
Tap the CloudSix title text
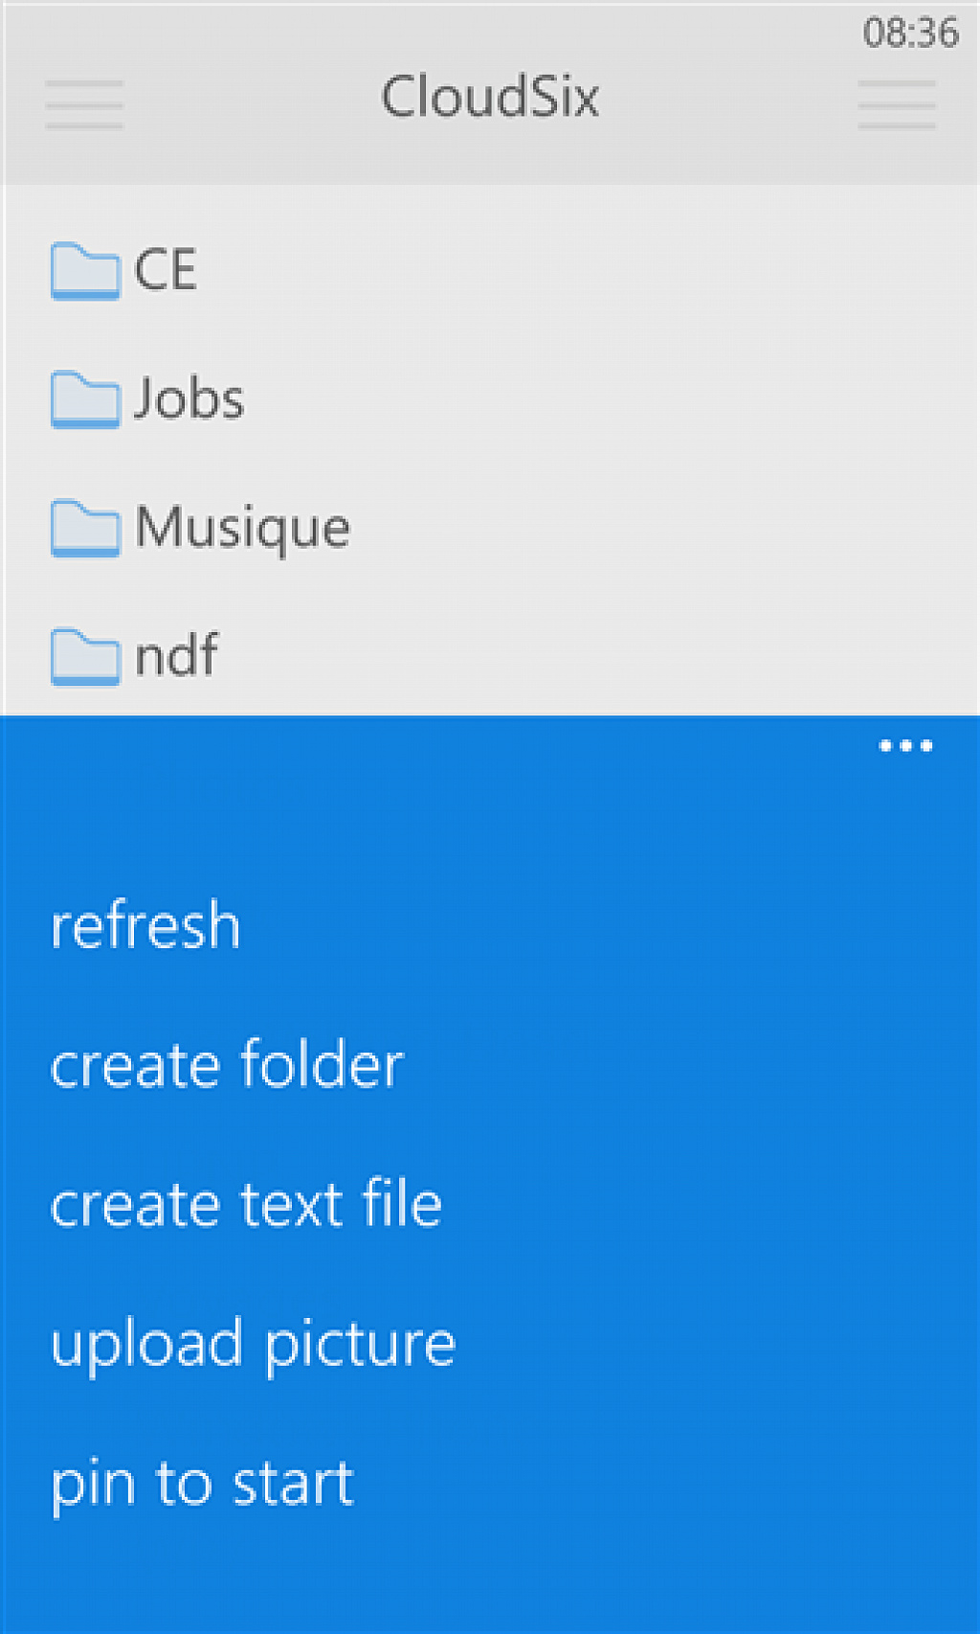[x=490, y=98]
